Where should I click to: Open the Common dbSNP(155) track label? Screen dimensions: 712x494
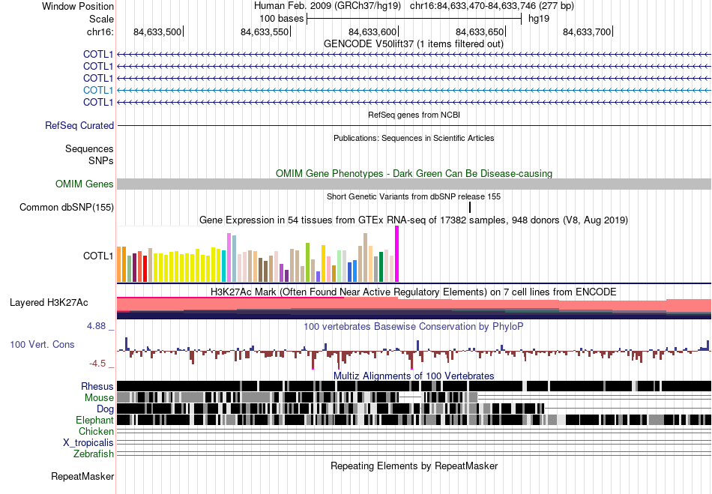click(x=67, y=207)
